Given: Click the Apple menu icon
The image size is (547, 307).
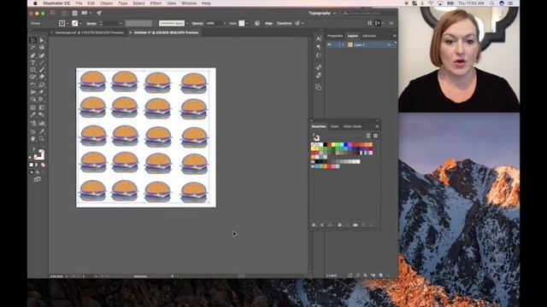Looking at the screenshot, I should 35,3.
